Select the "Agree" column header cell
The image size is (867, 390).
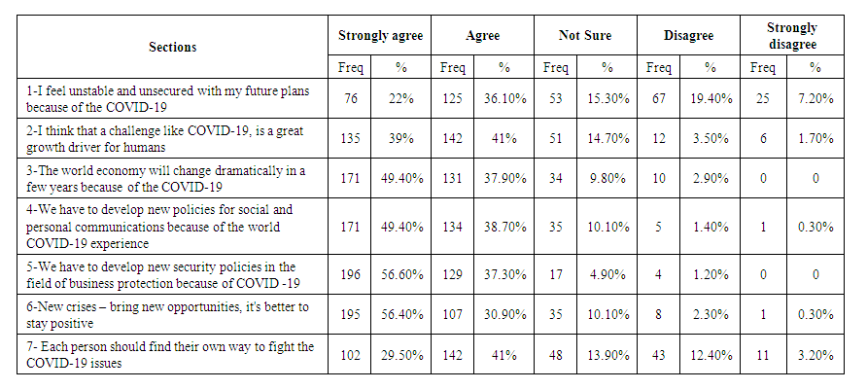pyautogui.click(x=482, y=36)
